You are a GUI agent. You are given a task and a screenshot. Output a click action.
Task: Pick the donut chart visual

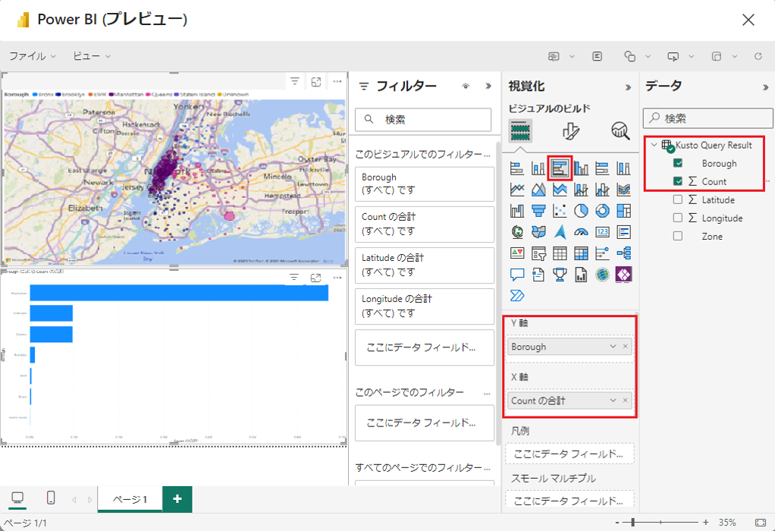point(602,210)
